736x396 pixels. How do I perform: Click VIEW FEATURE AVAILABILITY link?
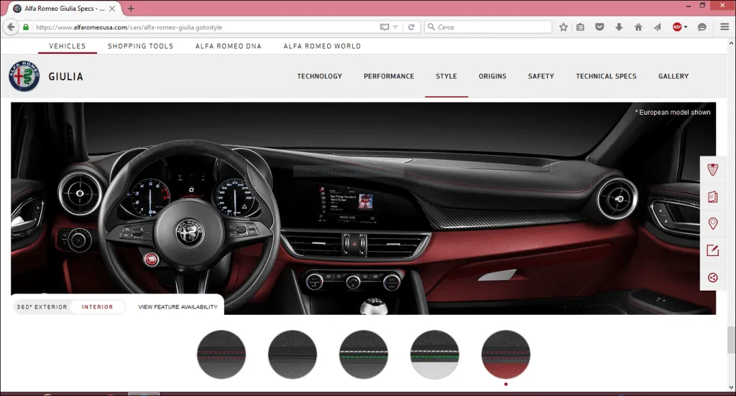click(178, 307)
